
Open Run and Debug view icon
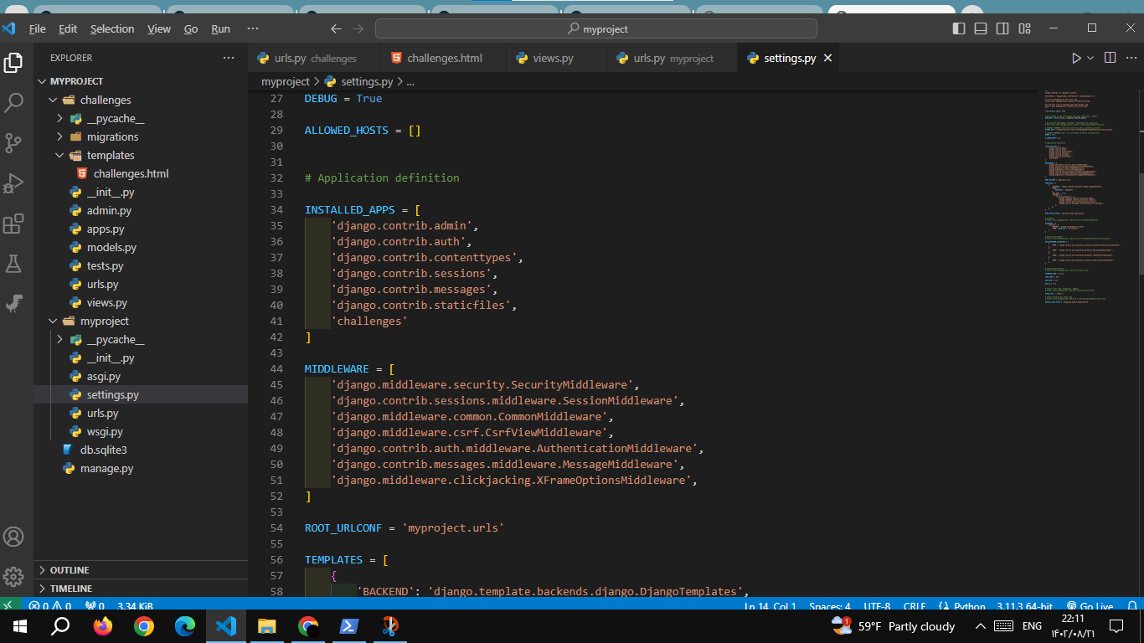14,183
